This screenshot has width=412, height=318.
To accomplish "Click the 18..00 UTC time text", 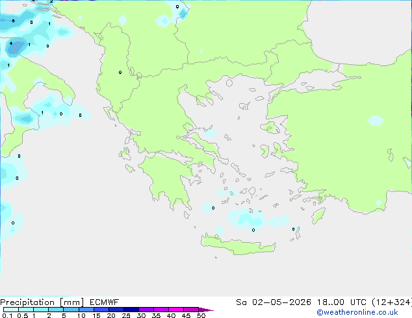I will tap(342, 302).
